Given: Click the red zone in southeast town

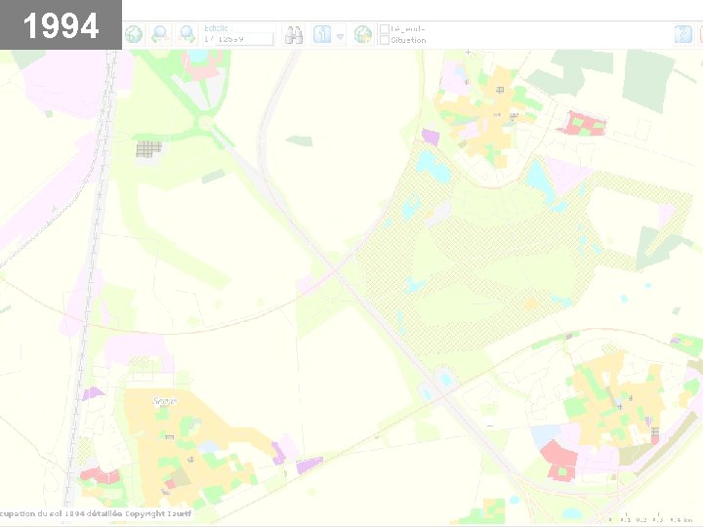Looking at the screenshot, I should 559,462.
